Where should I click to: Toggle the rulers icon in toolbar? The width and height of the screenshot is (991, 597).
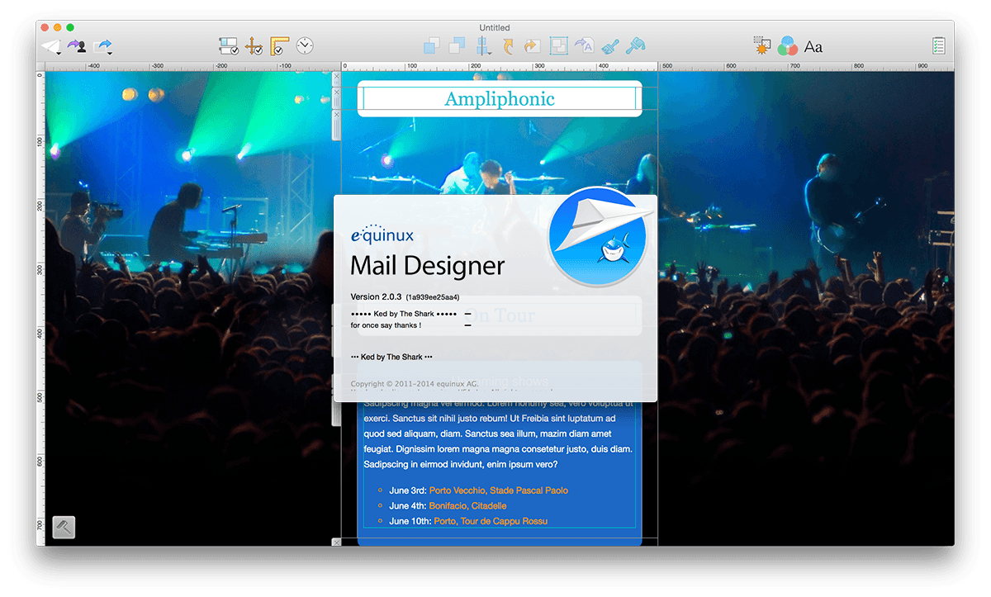point(279,46)
